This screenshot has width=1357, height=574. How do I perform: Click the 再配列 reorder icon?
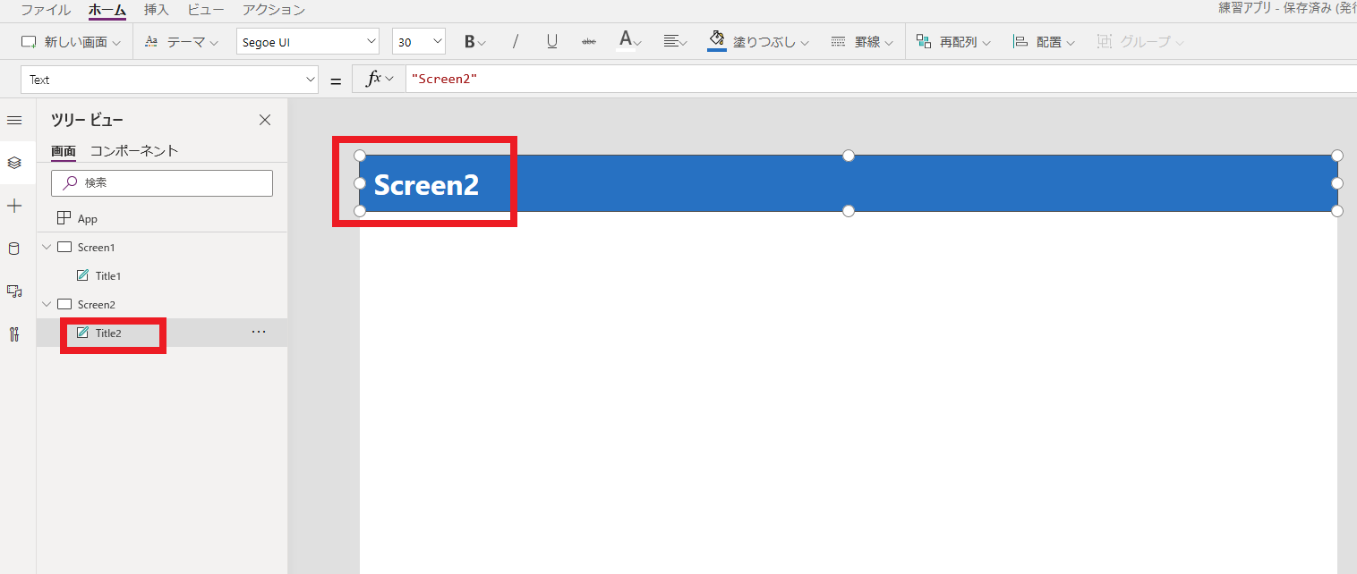click(924, 42)
